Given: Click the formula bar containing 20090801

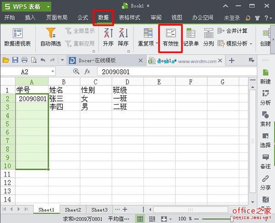Looking at the screenshot, I should tap(177, 72).
